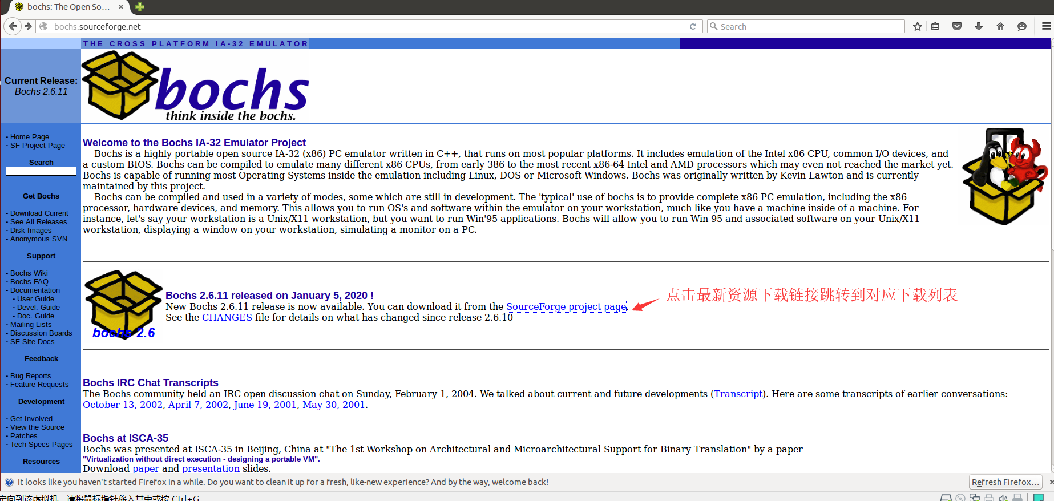Open the Firefox hamburger menu
The image size is (1054, 501).
[1046, 26]
